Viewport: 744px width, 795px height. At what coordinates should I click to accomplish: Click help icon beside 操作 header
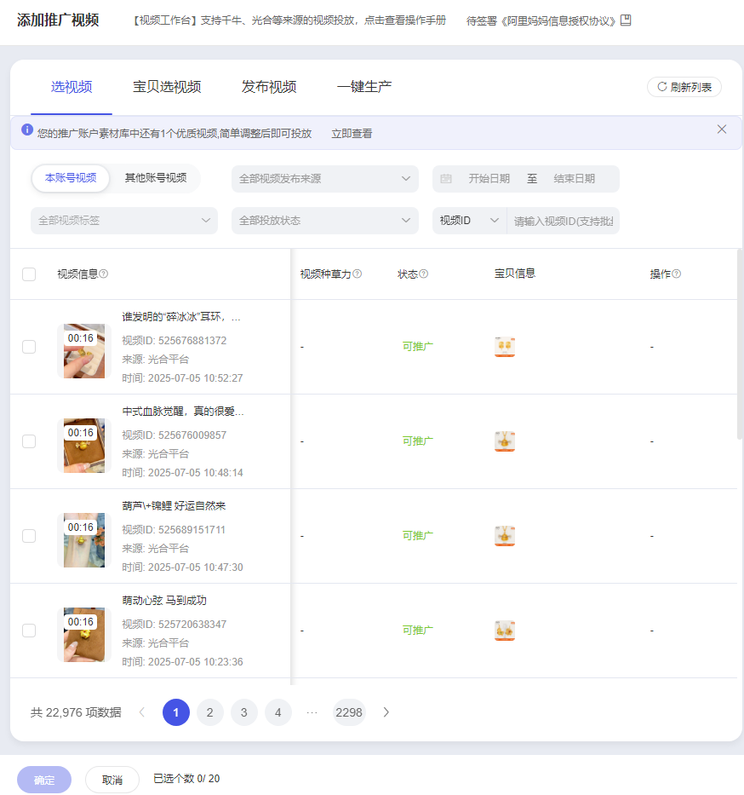[677, 274]
